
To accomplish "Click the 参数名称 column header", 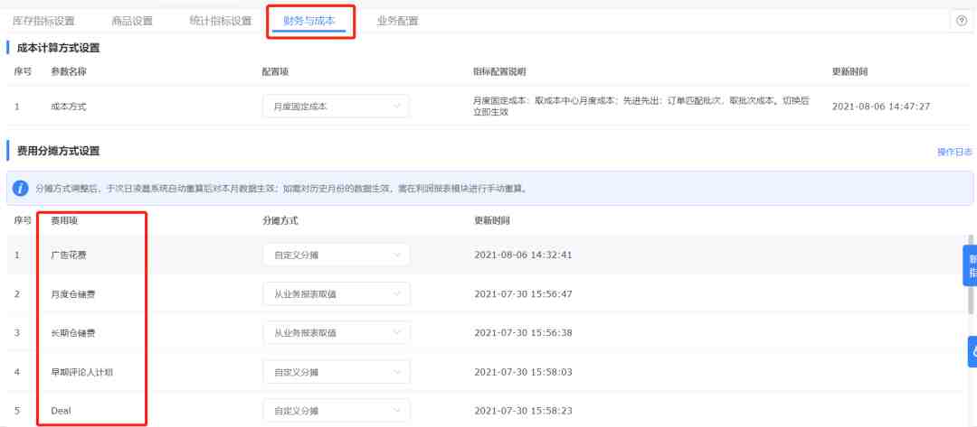I will point(69,71).
